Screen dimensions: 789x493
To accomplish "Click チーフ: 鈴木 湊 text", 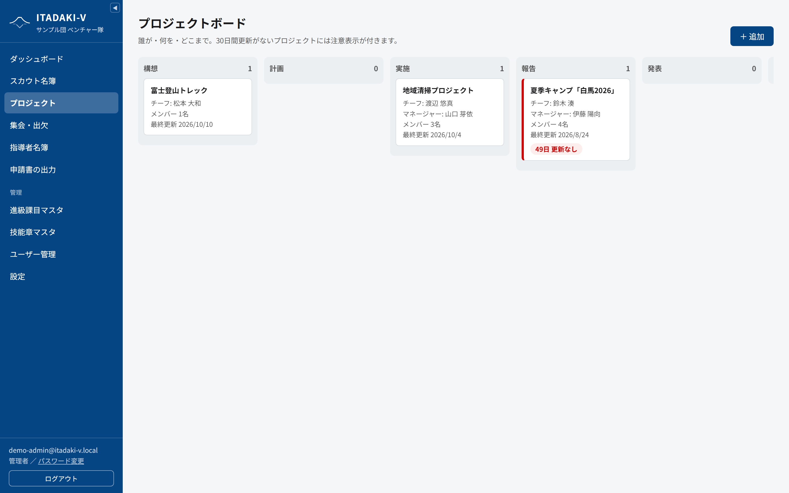I will pos(552,103).
